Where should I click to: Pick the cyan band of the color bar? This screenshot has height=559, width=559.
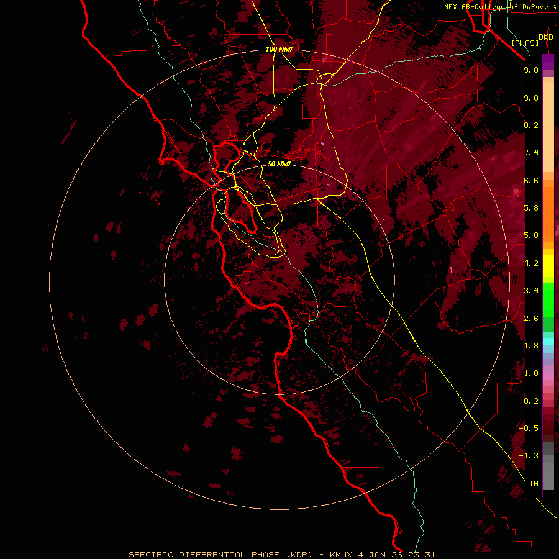coord(548,341)
